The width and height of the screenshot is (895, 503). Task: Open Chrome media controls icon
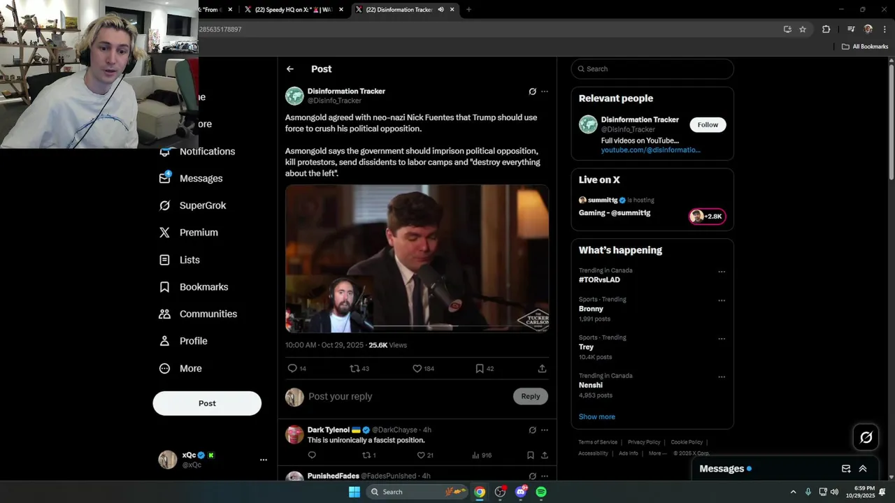[851, 29]
